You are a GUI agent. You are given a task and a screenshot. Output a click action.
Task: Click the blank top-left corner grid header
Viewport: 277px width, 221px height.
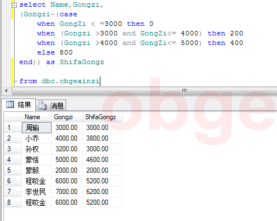[x=13, y=117]
